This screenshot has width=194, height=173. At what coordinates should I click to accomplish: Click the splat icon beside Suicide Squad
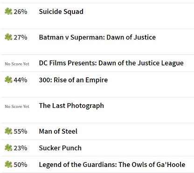pyautogui.click(x=8, y=11)
